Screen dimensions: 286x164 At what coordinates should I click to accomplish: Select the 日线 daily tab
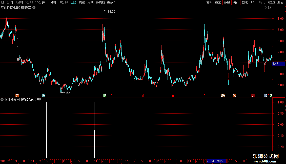point(73,2)
